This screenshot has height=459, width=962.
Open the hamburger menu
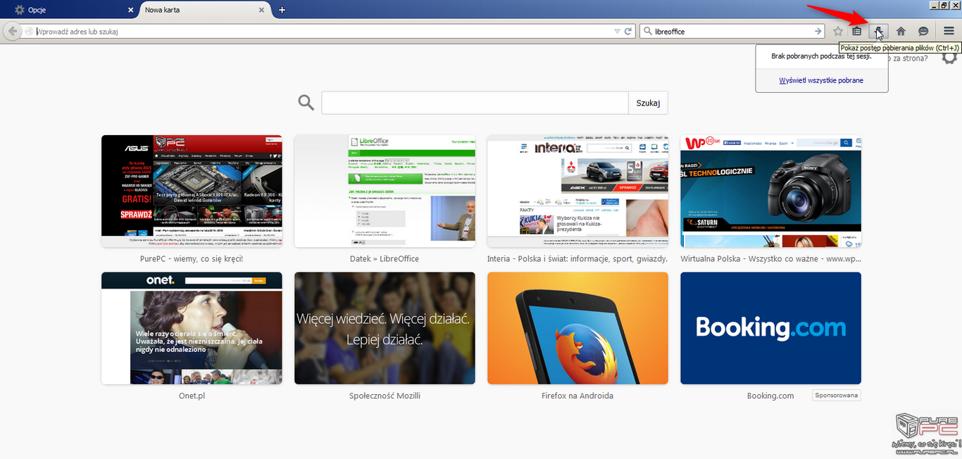click(x=949, y=32)
